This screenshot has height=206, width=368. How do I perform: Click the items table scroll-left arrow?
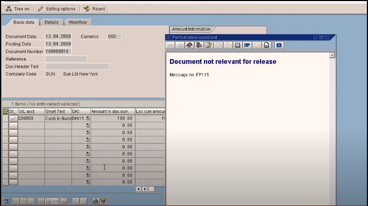click(138, 189)
